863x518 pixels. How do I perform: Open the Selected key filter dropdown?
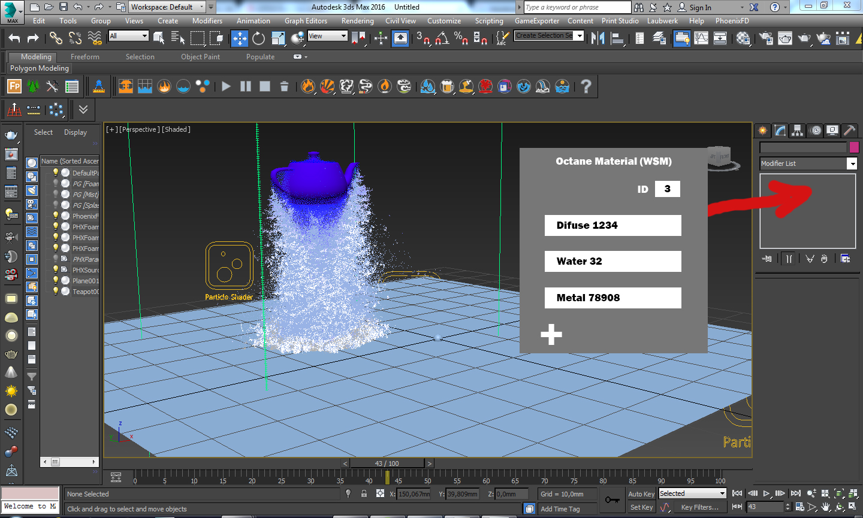[x=693, y=493]
